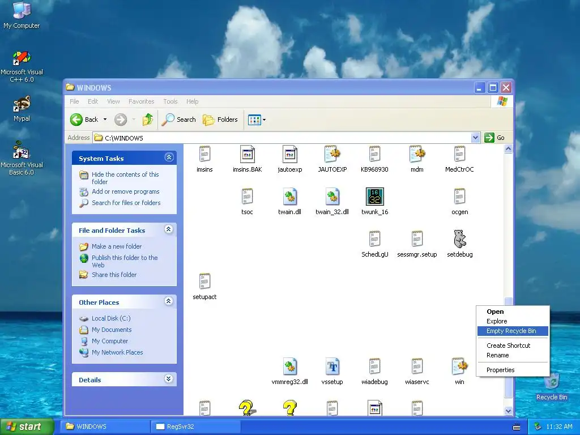580x435 pixels.
Task: Go to Local Disk (C:) in Other Places
Action: point(111,318)
